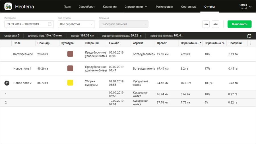The image size is (256, 144).
Task: Open the column settings three-dots menu
Action: (251, 43)
